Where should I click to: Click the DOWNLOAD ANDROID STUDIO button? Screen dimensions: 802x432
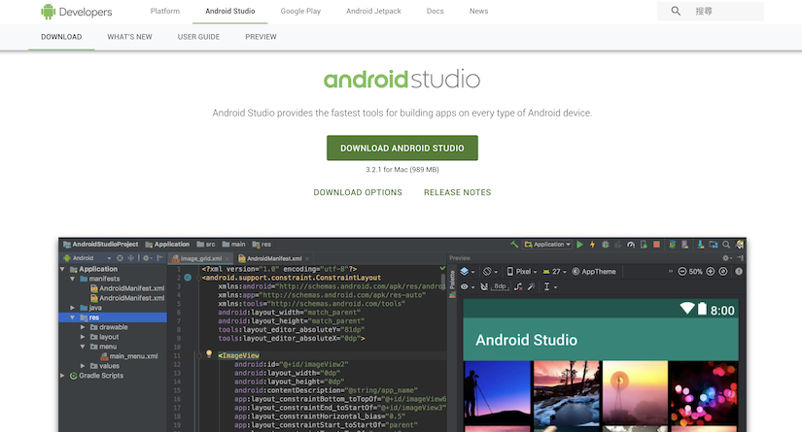(x=402, y=149)
